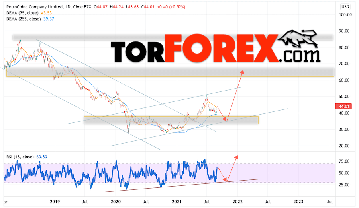Click the RSI 50.00 scale label
Viewport: 359px width, 208px height.
344,173
